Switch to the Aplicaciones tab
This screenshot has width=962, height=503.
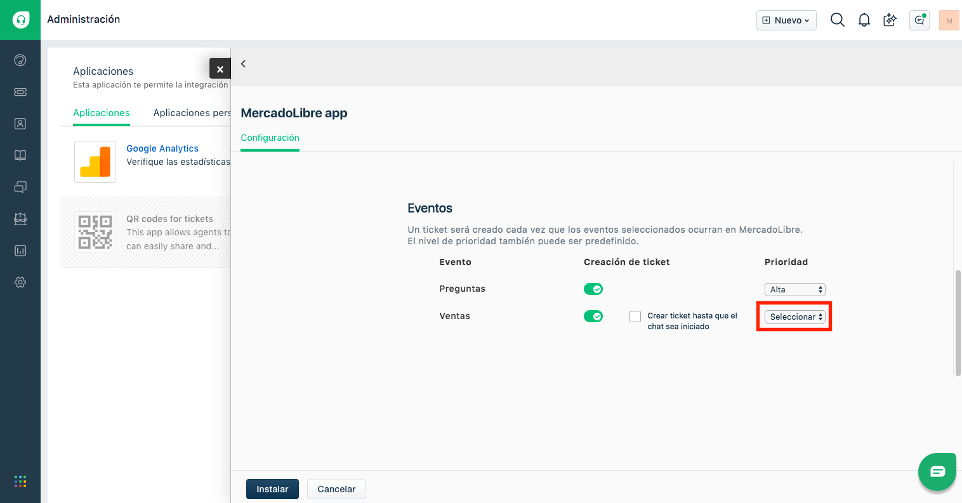[102, 113]
